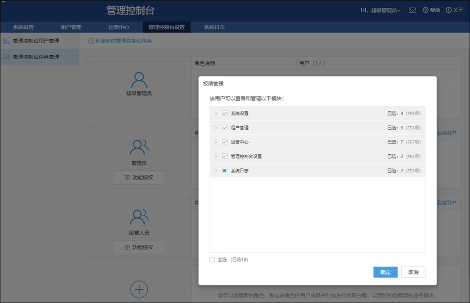Expand the 租户管理 module list

click(x=215, y=127)
